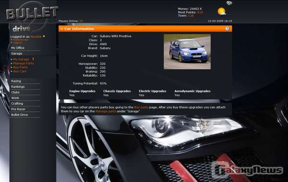Click the Horsepower value 320
The width and height of the screenshot is (288, 182).
click(103, 64)
